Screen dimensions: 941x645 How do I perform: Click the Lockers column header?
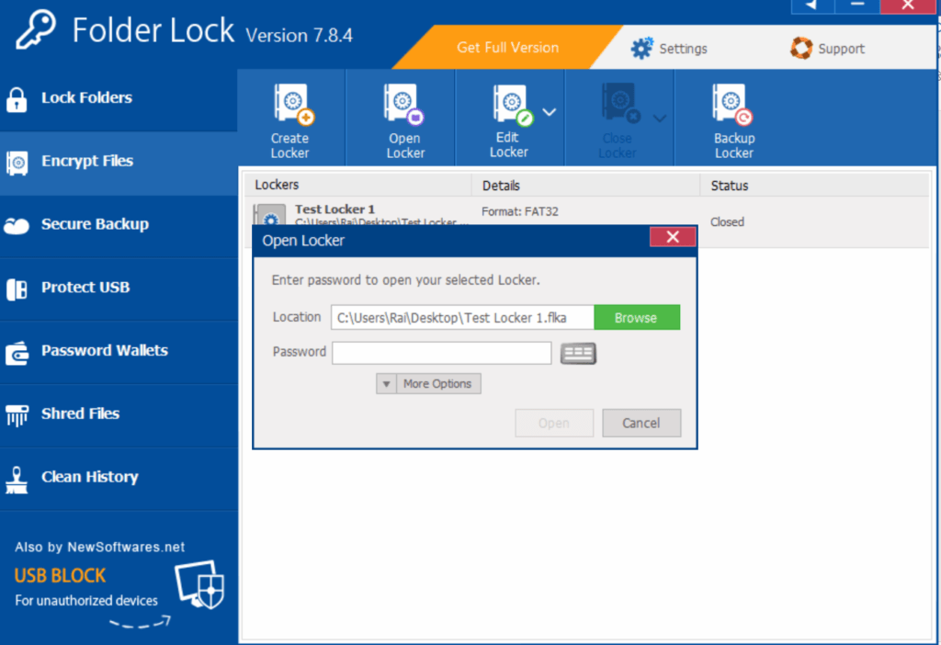[x=357, y=186]
